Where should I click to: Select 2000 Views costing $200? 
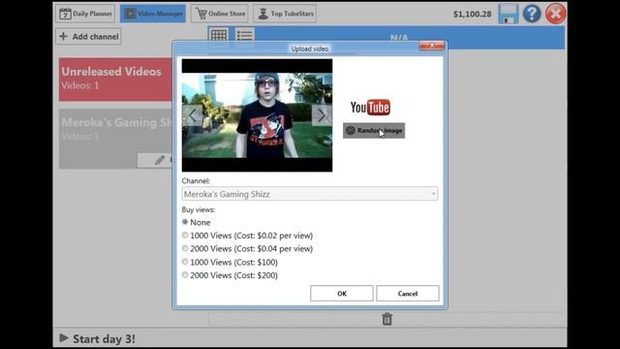230,275
